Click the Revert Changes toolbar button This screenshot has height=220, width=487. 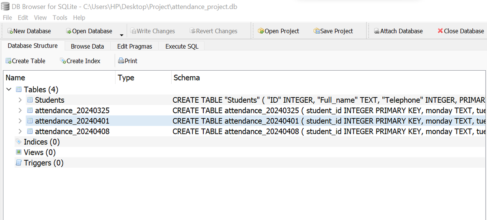pyautogui.click(x=213, y=31)
